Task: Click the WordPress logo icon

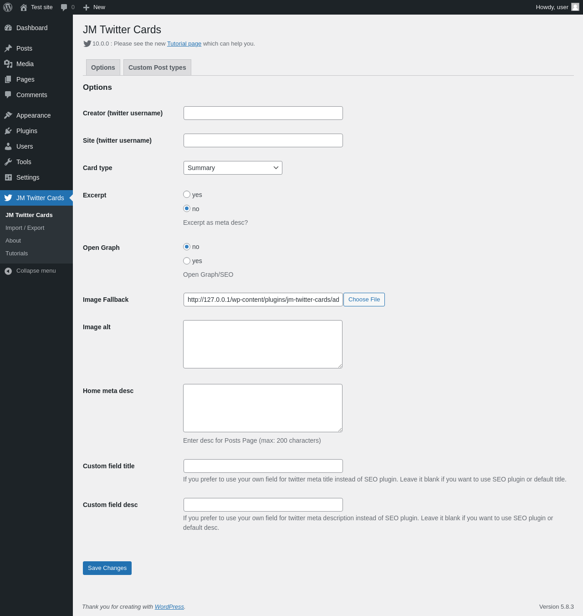Action: pos(8,7)
